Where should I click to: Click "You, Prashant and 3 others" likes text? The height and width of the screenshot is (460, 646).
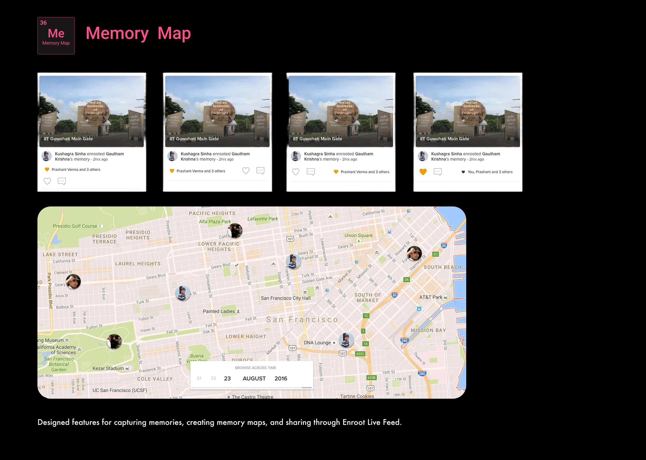[x=490, y=172]
